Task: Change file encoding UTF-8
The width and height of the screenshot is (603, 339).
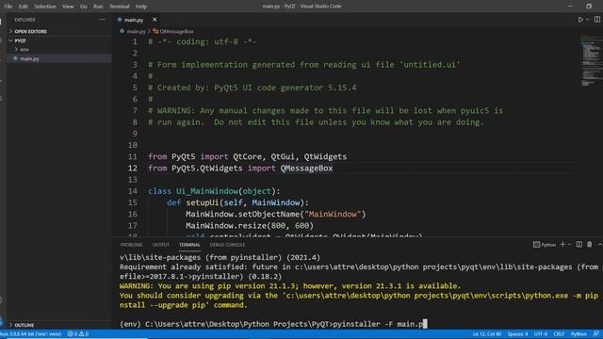Action: tap(541, 334)
